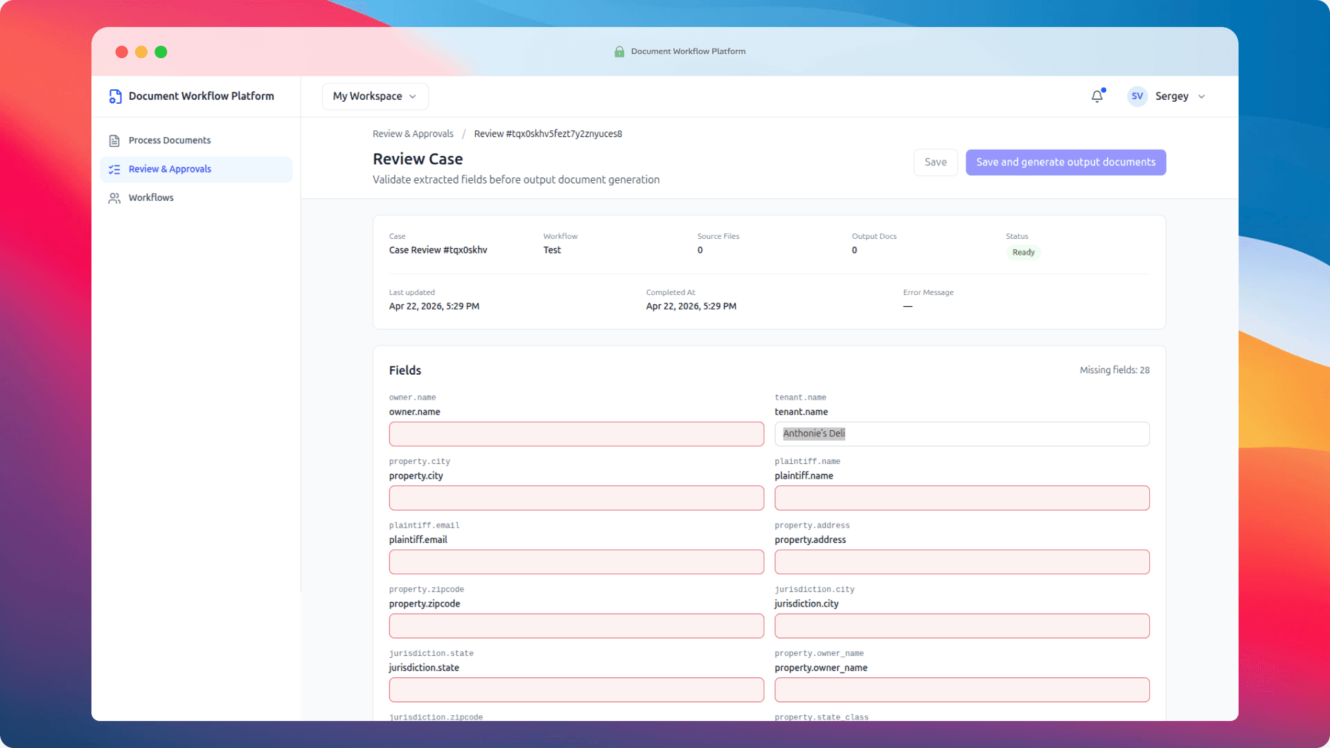Image resolution: width=1330 pixels, height=748 pixels.
Task: Click the empty owner.name input field
Action: click(x=576, y=434)
